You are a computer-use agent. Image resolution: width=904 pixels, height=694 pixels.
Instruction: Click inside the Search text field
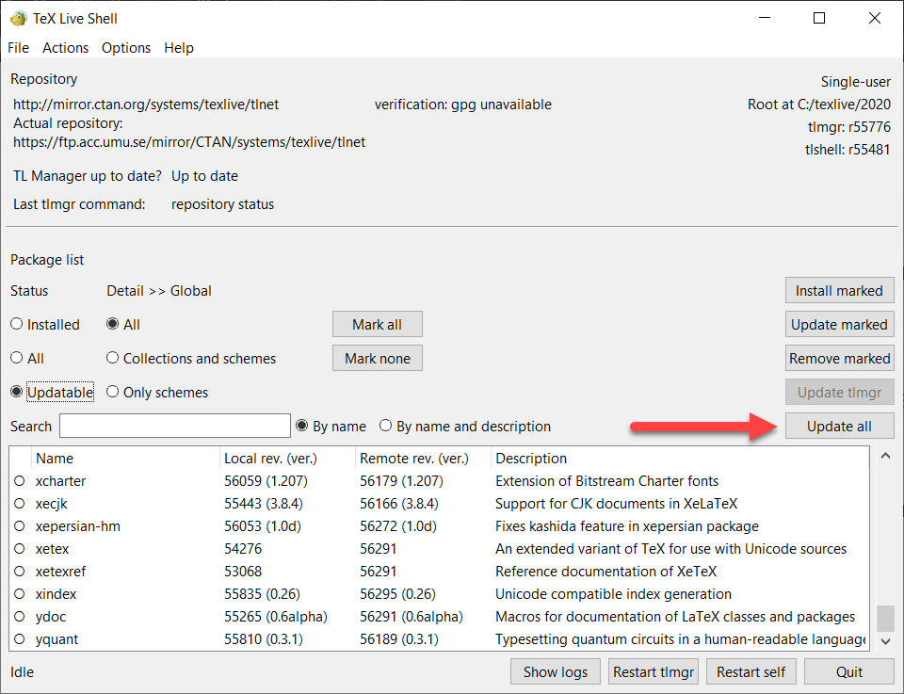pyautogui.click(x=174, y=426)
